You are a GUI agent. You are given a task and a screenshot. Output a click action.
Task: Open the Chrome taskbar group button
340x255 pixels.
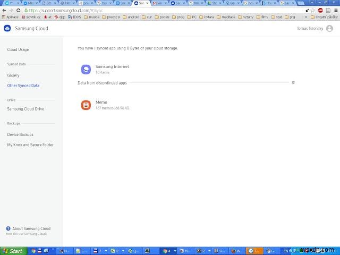[x=169, y=251]
